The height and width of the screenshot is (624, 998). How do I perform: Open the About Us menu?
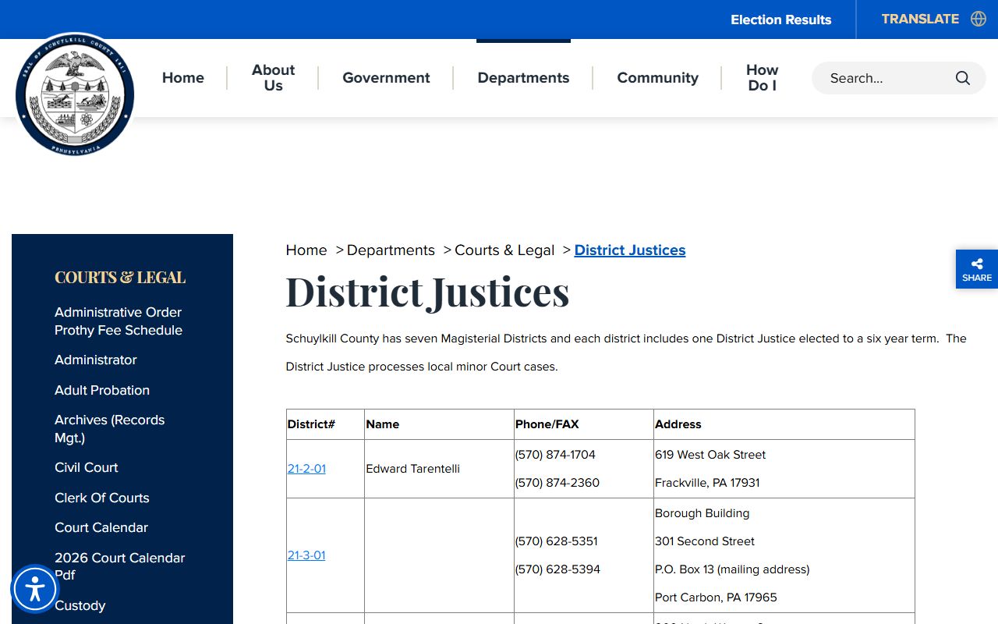coord(273,78)
